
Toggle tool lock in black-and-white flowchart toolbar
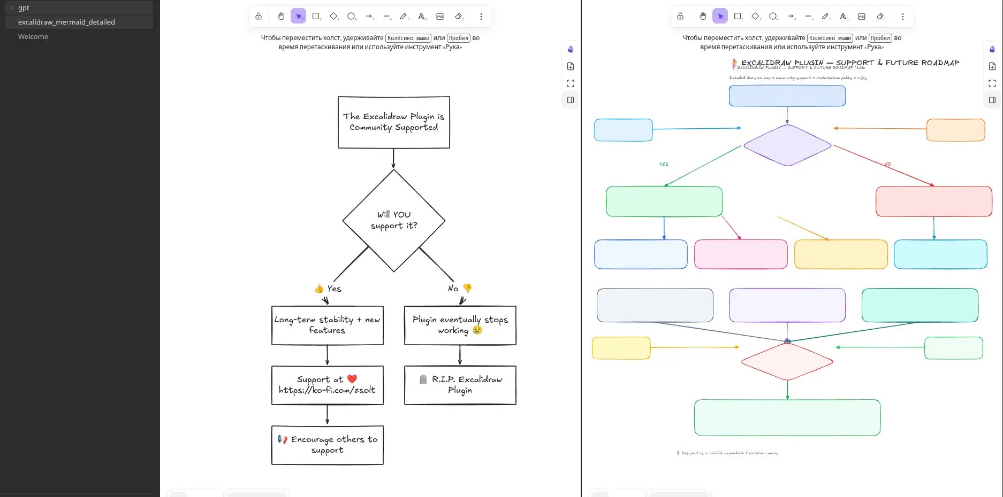(259, 17)
